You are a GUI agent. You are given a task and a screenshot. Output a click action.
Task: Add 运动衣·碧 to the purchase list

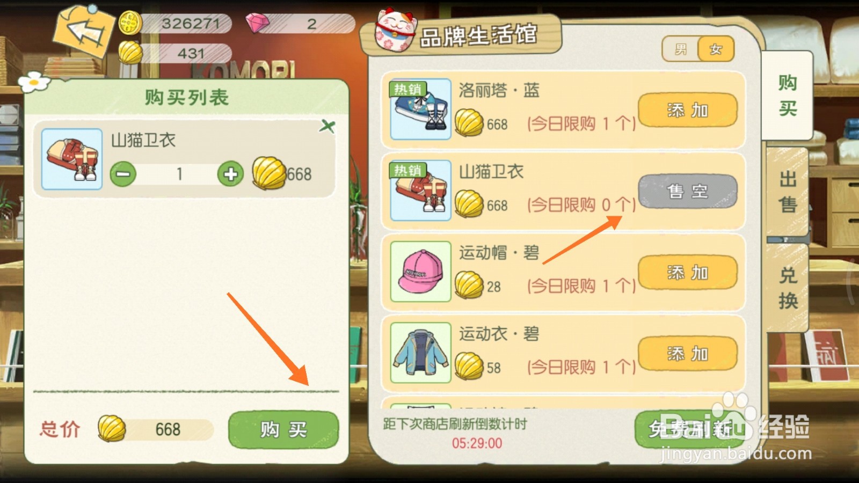click(688, 354)
